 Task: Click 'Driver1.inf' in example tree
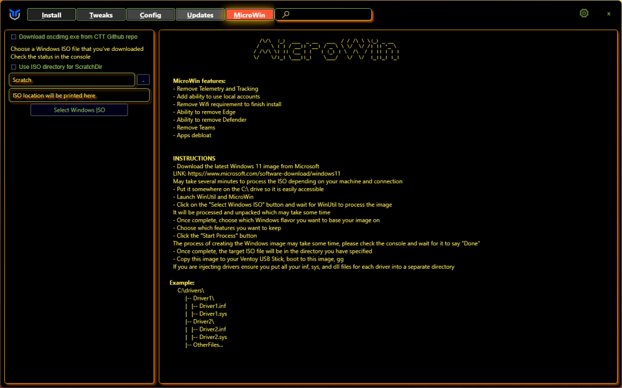tap(213, 305)
